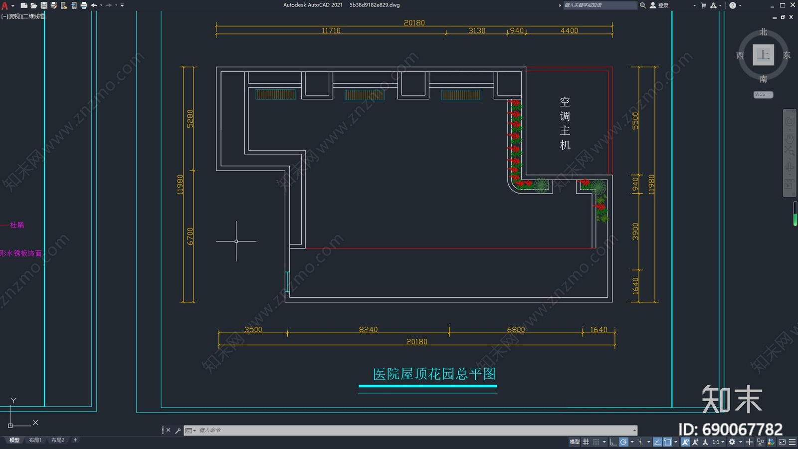The width and height of the screenshot is (798, 449).
Task: Click the annotation scale auto-add icon
Action: pyautogui.click(x=695, y=442)
